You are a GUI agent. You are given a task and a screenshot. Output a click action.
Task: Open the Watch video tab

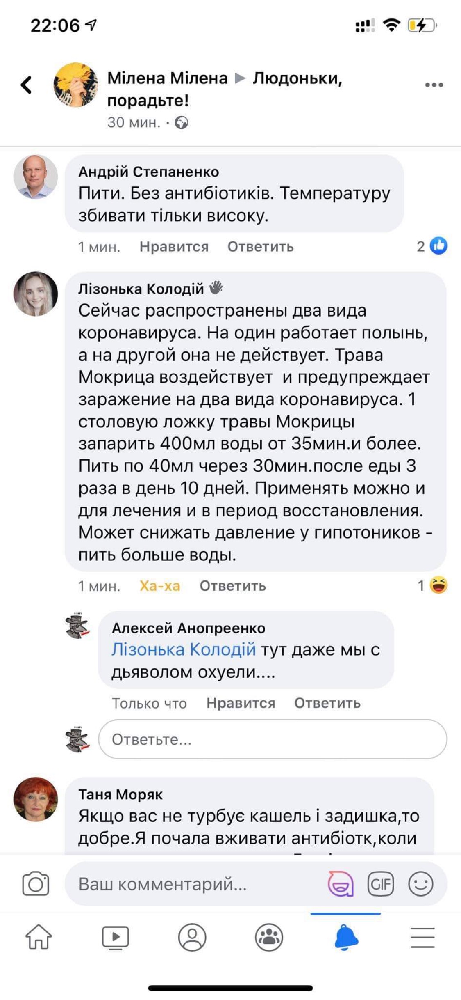[115, 937]
